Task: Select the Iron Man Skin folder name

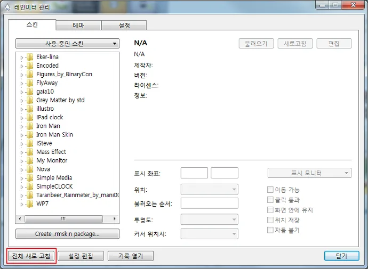Action: [54, 135]
